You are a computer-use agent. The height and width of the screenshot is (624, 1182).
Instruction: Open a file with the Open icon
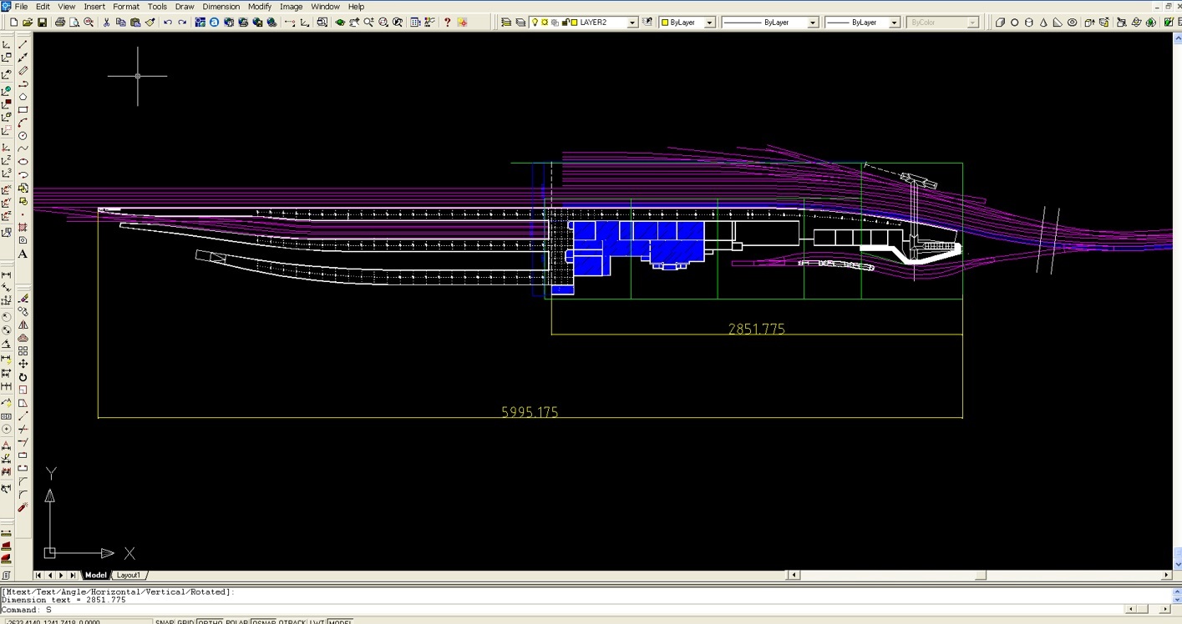click(x=28, y=23)
